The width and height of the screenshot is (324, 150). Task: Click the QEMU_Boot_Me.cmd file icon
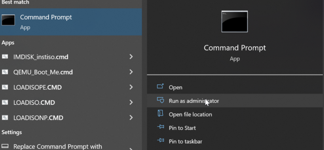[x=5, y=72]
